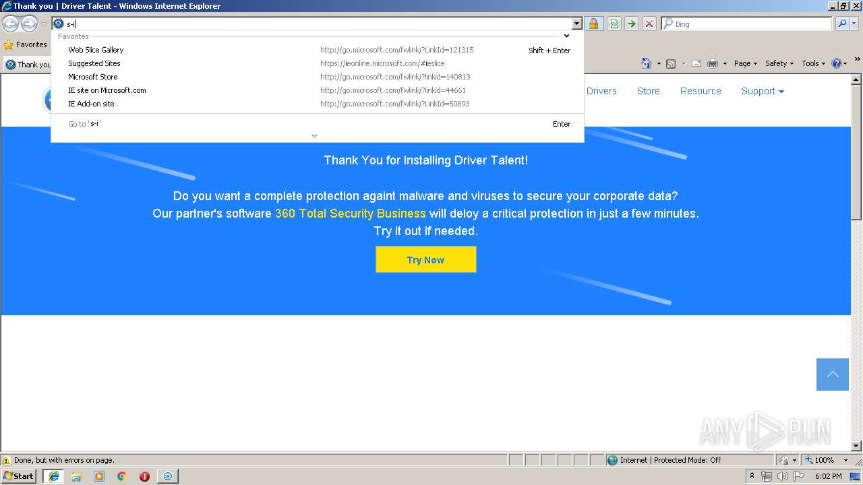
Task: Select IE Add-on site suggestion
Action: [x=318, y=104]
